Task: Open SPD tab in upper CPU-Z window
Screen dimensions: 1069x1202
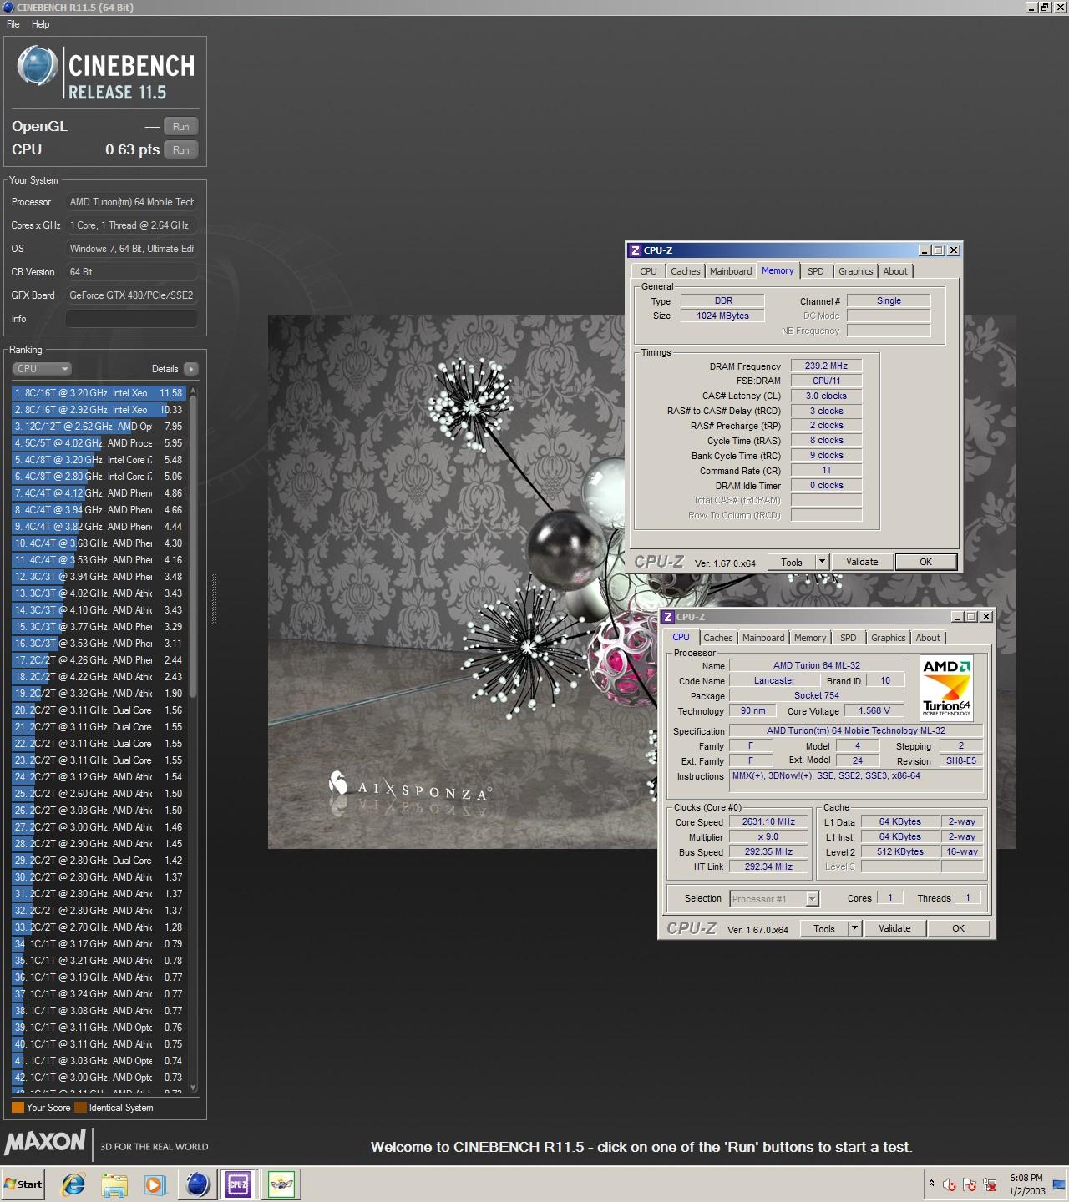Action: 816,271
